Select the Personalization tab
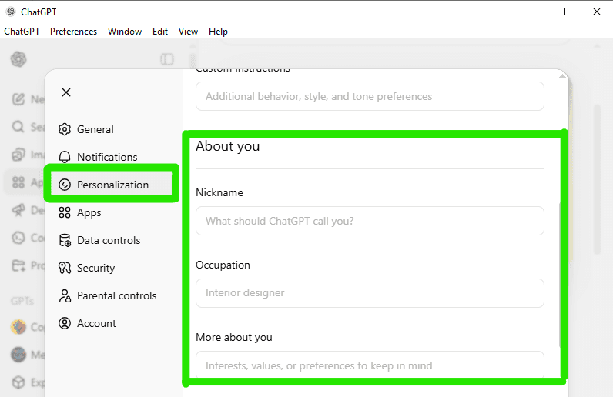The image size is (613, 397). [x=112, y=185]
